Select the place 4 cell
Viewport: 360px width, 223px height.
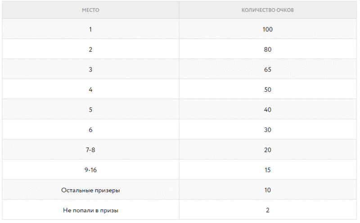90,90
